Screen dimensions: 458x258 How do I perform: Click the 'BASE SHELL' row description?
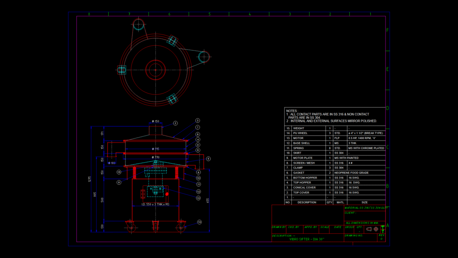click(x=301, y=143)
